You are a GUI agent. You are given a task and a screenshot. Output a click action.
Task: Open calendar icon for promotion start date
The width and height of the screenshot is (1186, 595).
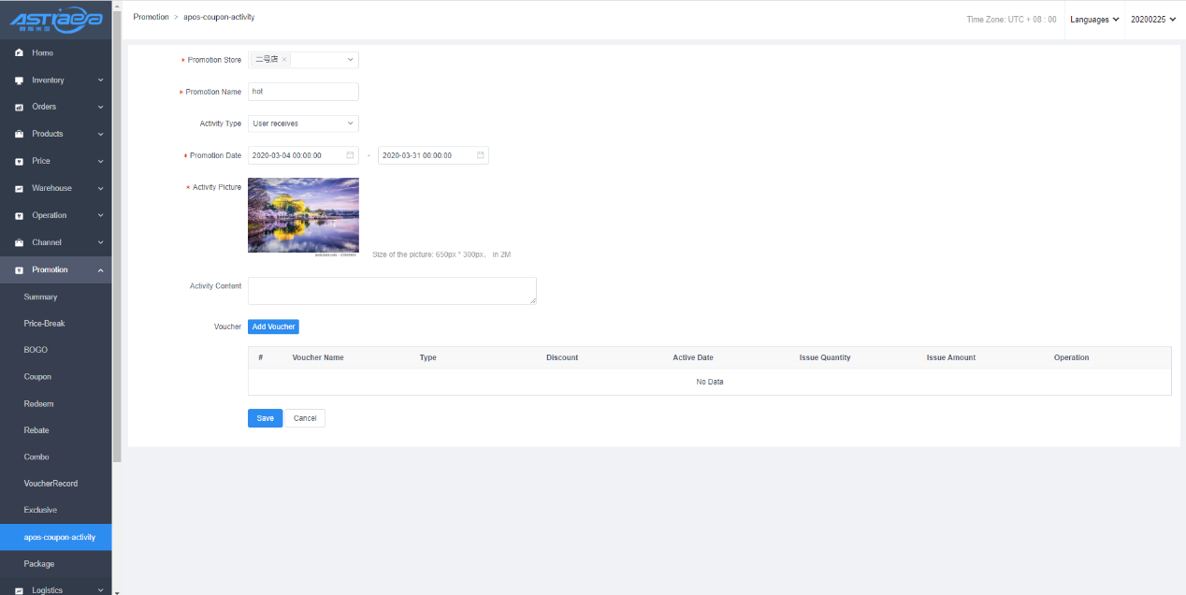click(x=350, y=155)
